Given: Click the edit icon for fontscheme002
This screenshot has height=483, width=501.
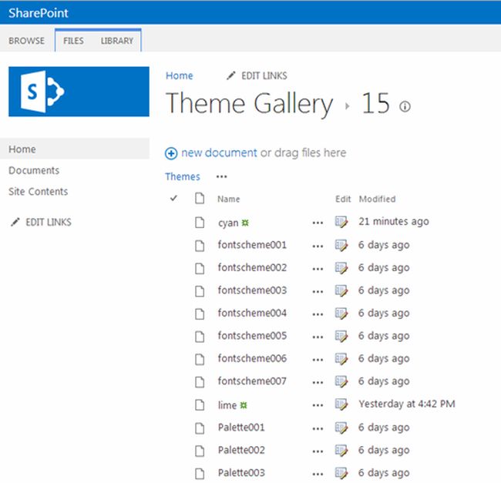Looking at the screenshot, I should (341, 268).
